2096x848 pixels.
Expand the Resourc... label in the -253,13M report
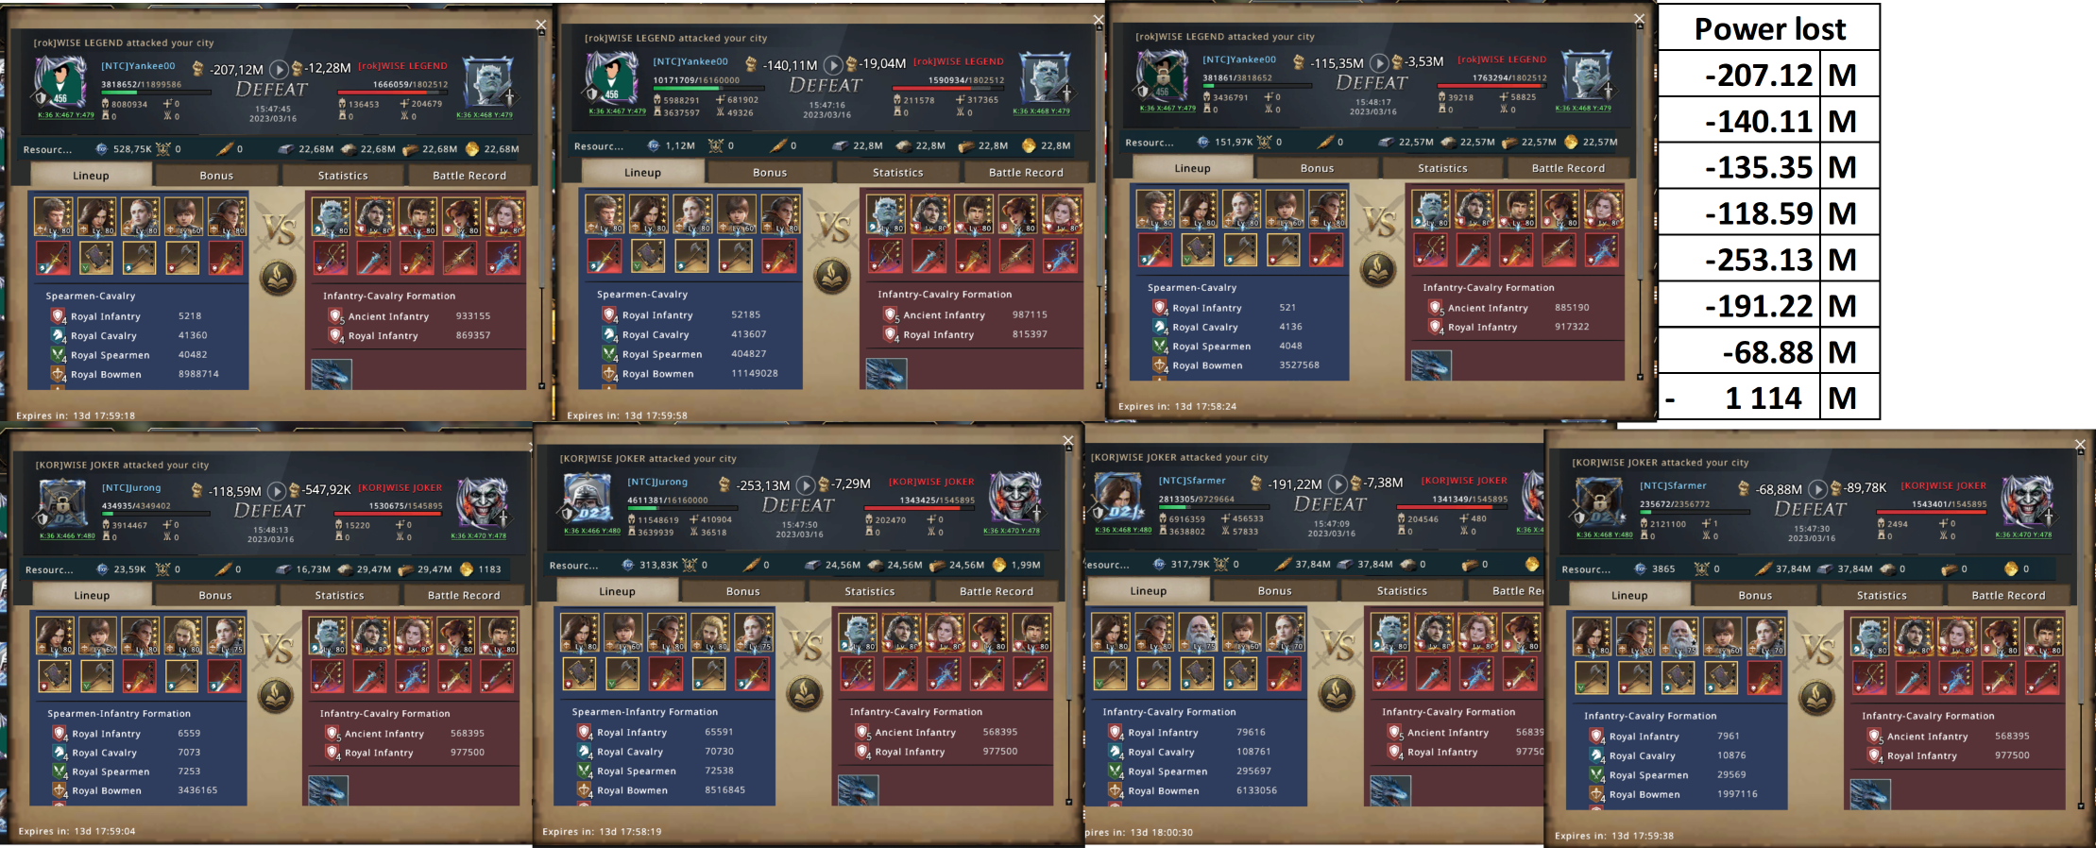coord(573,565)
